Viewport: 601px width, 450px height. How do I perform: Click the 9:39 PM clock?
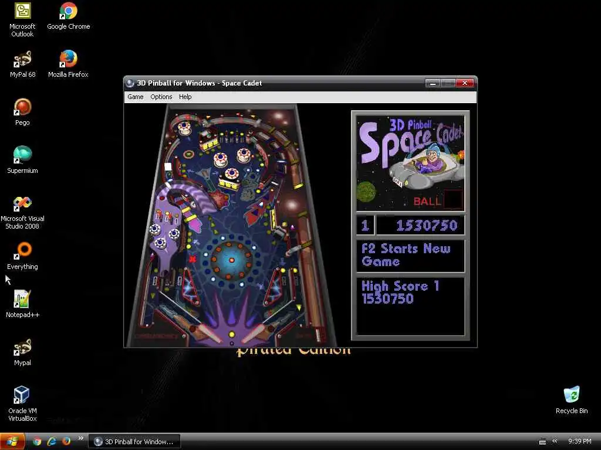[579, 442]
